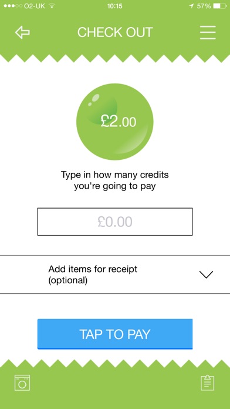Tap the 10:15 clock in status bar
This screenshot has height=409, width=230.
[114, 6]
